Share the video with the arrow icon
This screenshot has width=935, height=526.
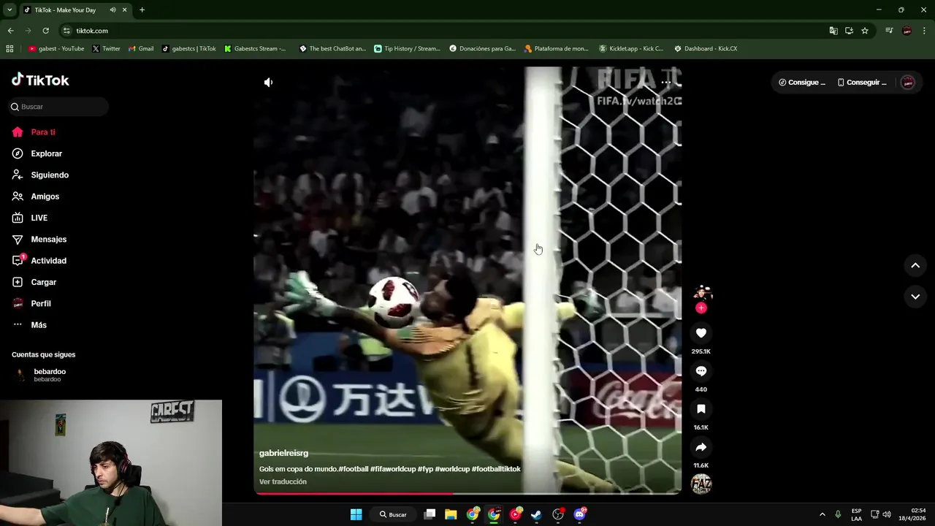point(701,447)
